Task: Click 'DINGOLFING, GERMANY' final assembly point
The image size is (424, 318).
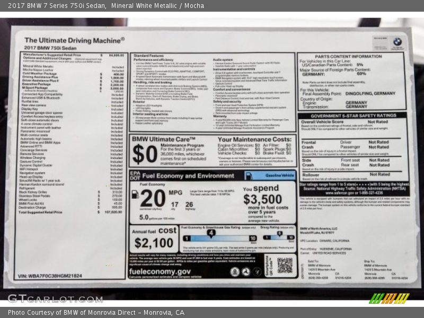Action: 370,94
